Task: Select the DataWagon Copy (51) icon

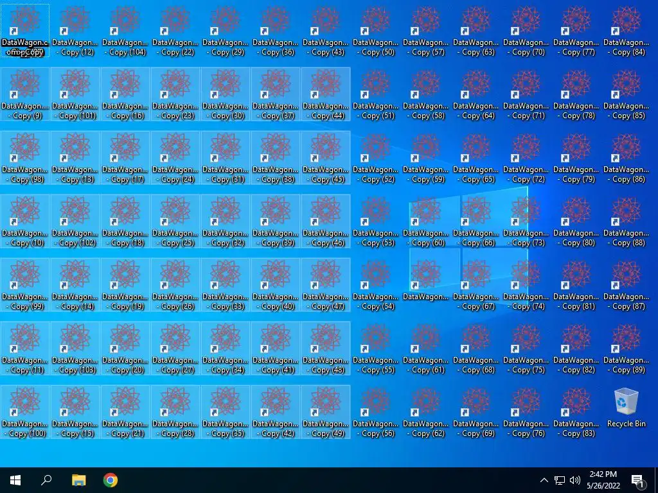Action: [x=375, y=94]
